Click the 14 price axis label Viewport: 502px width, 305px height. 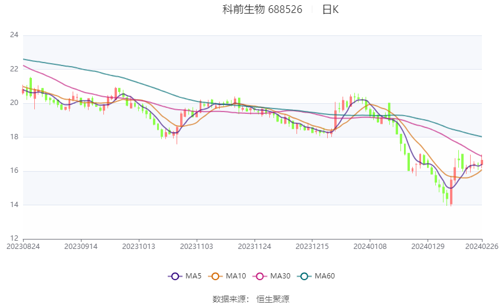point(14,205)
